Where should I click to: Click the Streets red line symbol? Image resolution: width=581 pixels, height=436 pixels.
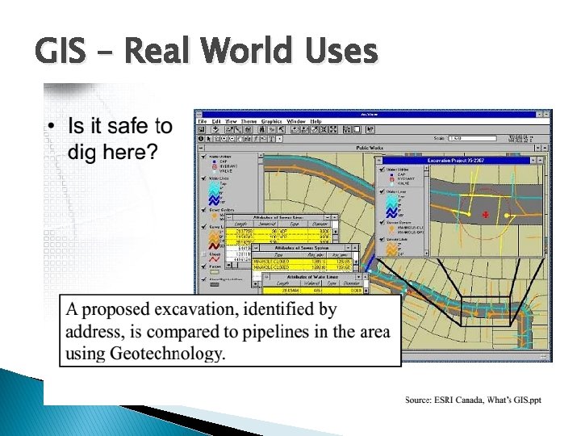(x=214, y=259)
